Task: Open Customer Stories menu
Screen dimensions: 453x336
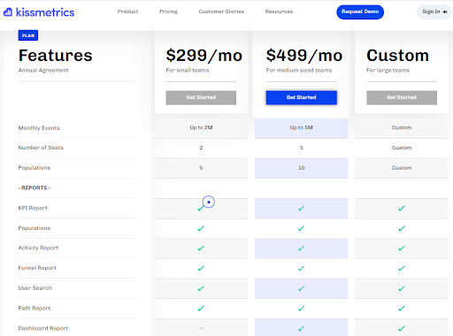Action: (x=221, y=11)
